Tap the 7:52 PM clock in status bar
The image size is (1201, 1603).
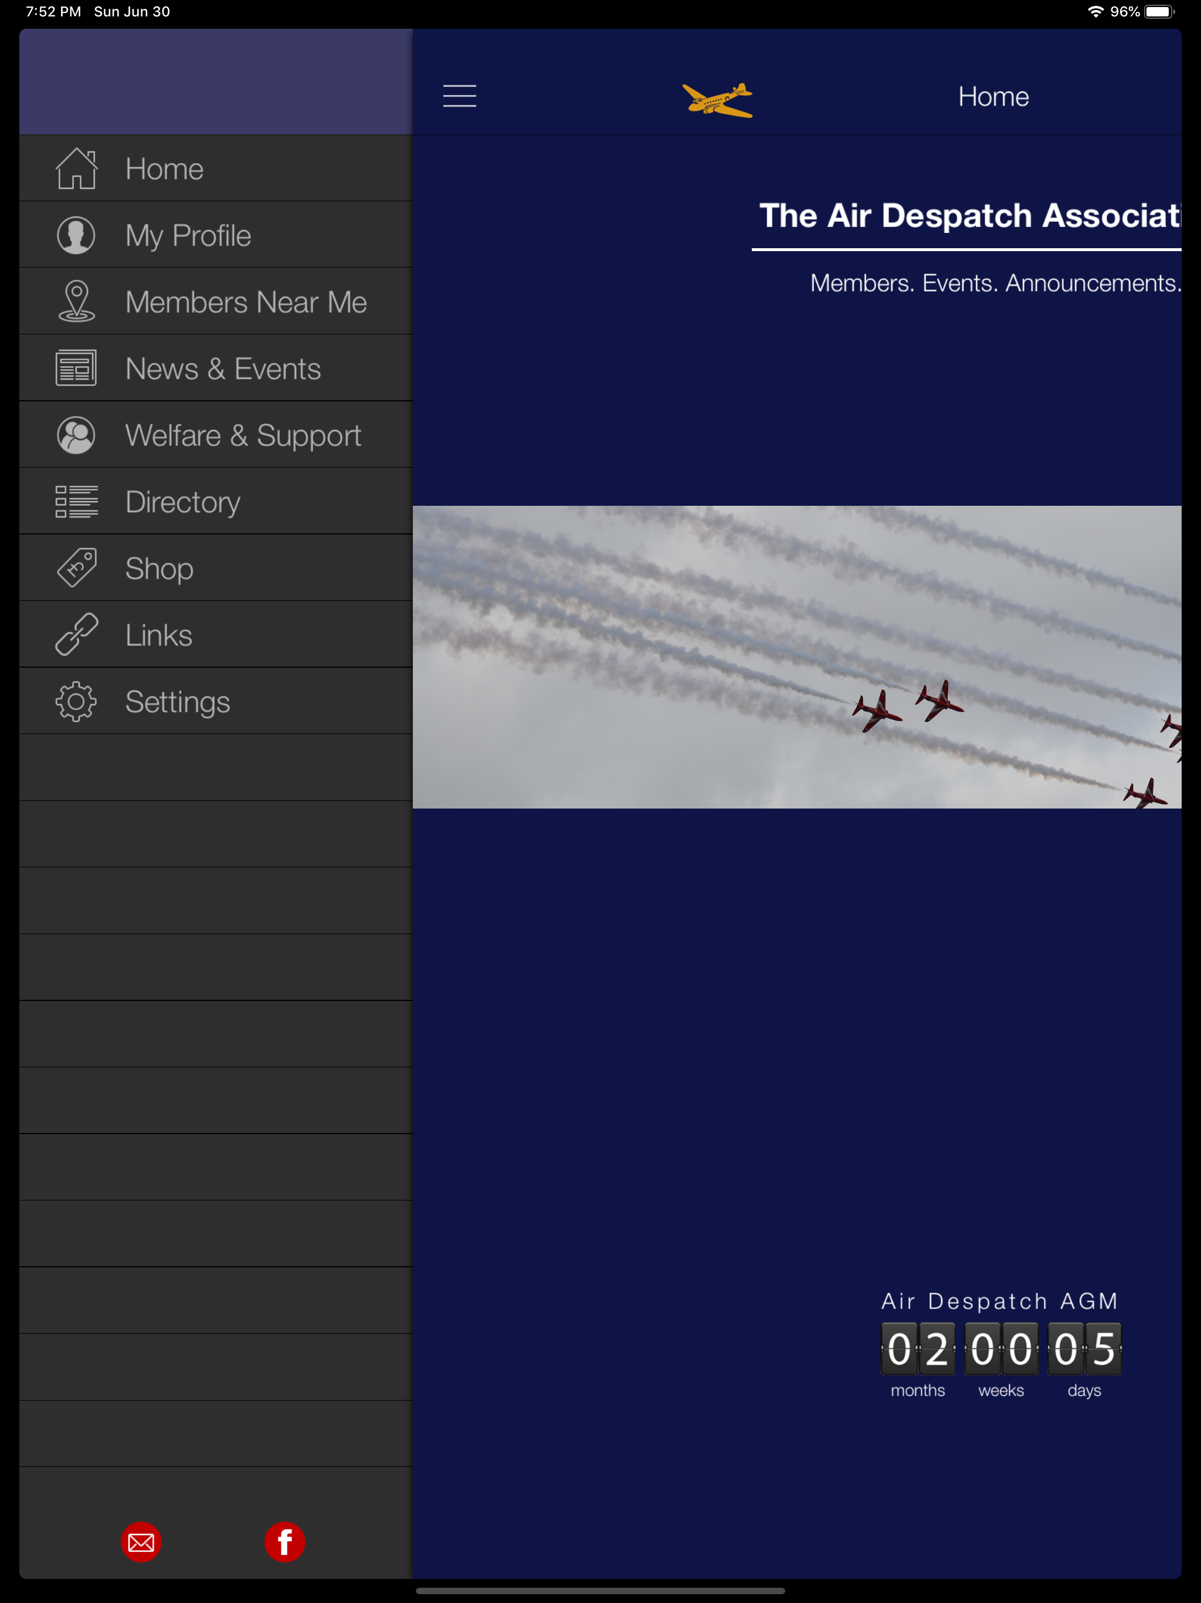point(53,12)
